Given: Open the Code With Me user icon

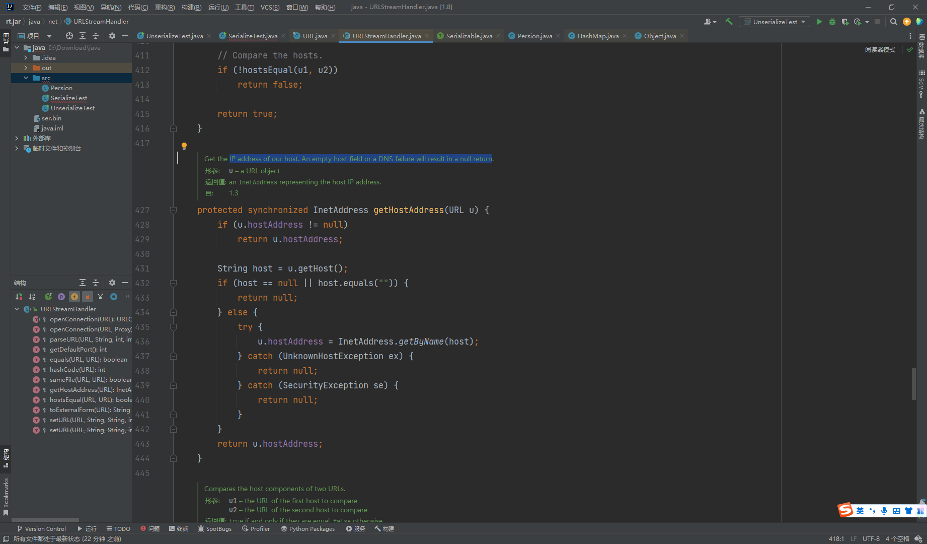Looking at the screenshot, I should coord(709,22).
